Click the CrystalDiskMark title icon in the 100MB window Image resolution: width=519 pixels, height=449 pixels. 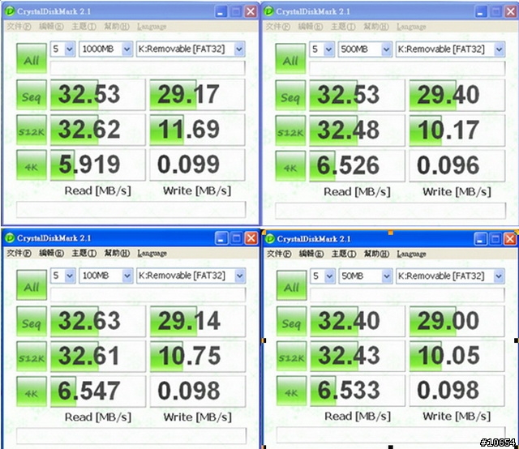coord(10,238)
